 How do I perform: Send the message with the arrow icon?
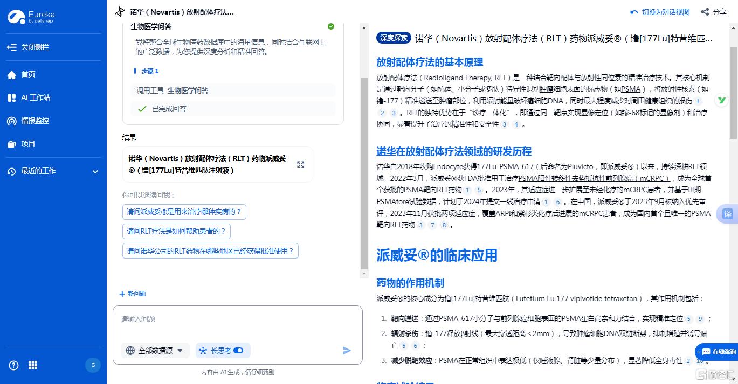(x=347, y=350)
